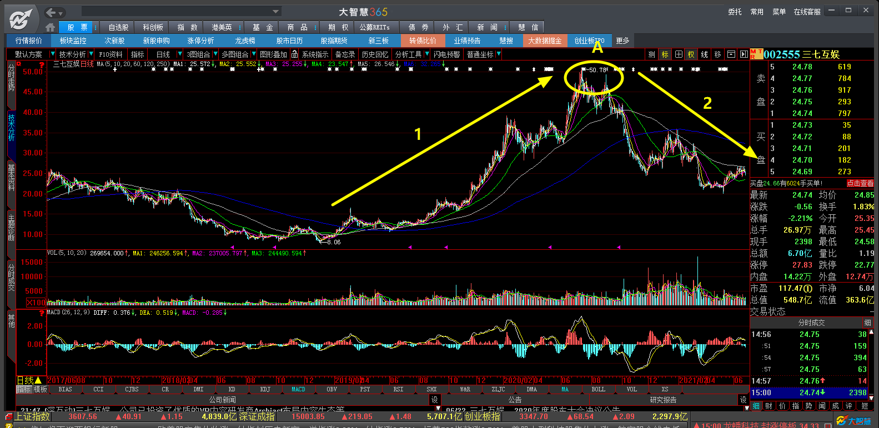Image resolution: width=879 pixels, height=428 pixels.
Task: Expand the 技术分析 dropdown arrow
Action: coord(91,54)
